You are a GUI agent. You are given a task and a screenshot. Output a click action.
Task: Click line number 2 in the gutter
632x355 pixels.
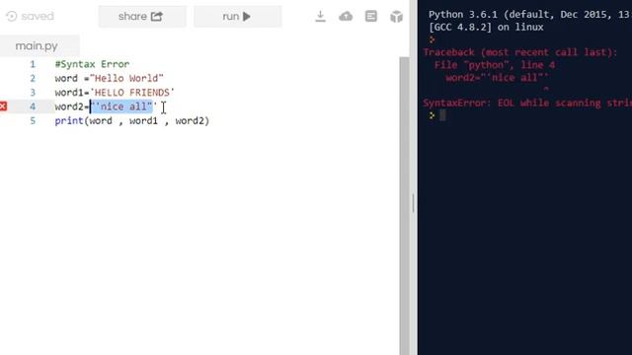(33, 78)
